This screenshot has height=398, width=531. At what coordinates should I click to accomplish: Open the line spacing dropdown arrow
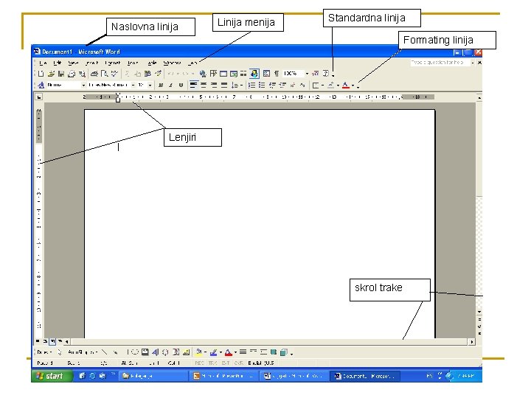pyautogui.click(x=241, y=85)
